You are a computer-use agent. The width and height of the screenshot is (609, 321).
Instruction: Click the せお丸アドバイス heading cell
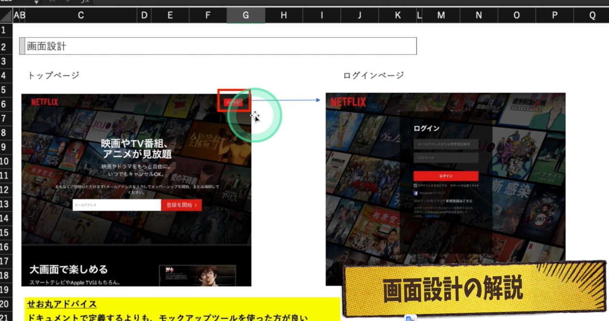(x=62, y=304)
